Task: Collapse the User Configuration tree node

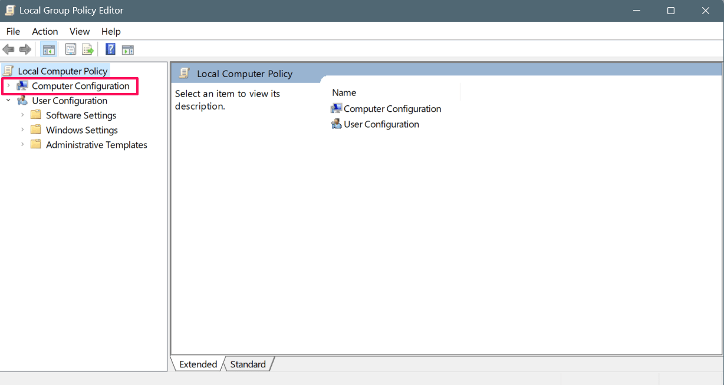Action: pyautogui.click(x=8, y=101)
